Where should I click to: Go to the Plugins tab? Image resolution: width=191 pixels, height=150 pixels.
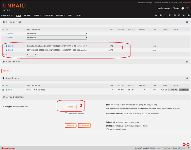click(x=60, y=16)
